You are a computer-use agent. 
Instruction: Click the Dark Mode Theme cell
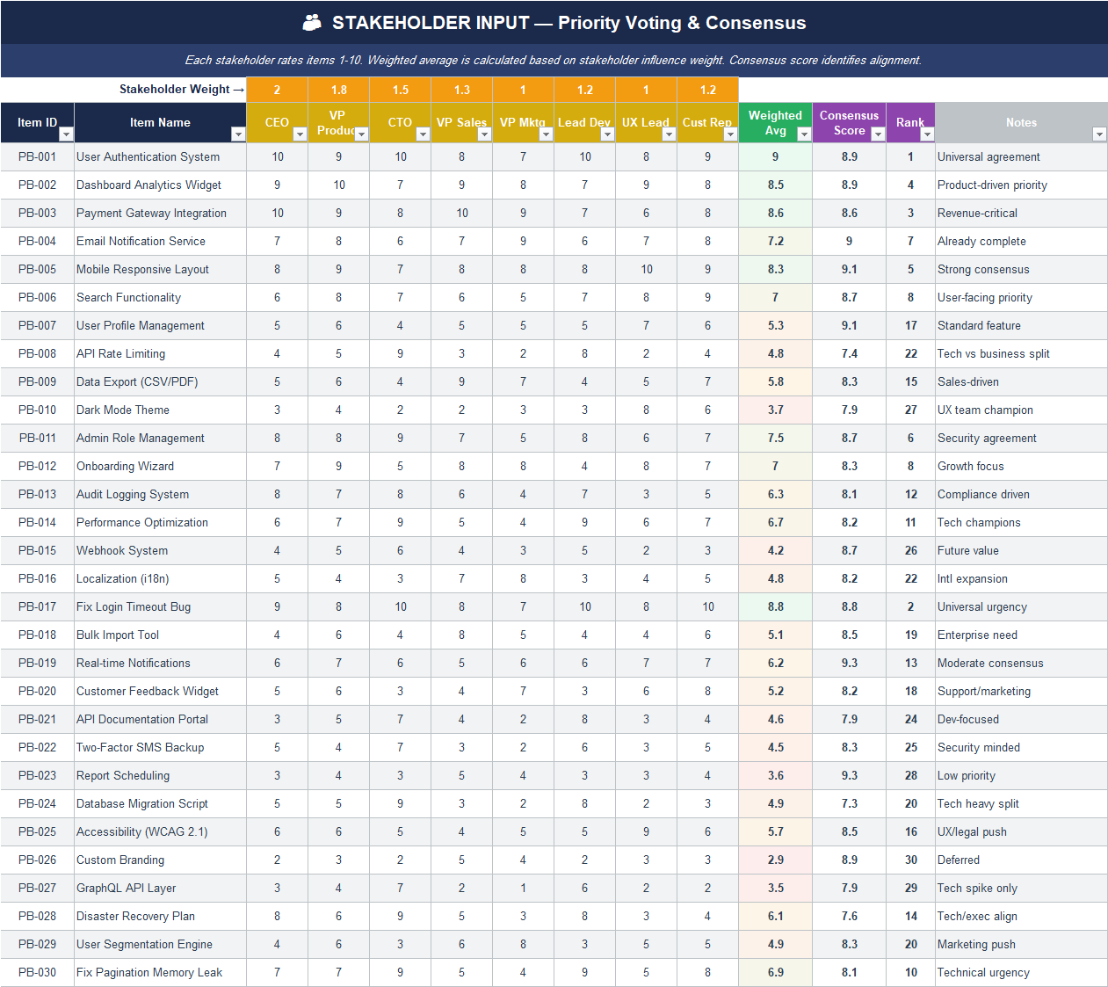(160, 410)
